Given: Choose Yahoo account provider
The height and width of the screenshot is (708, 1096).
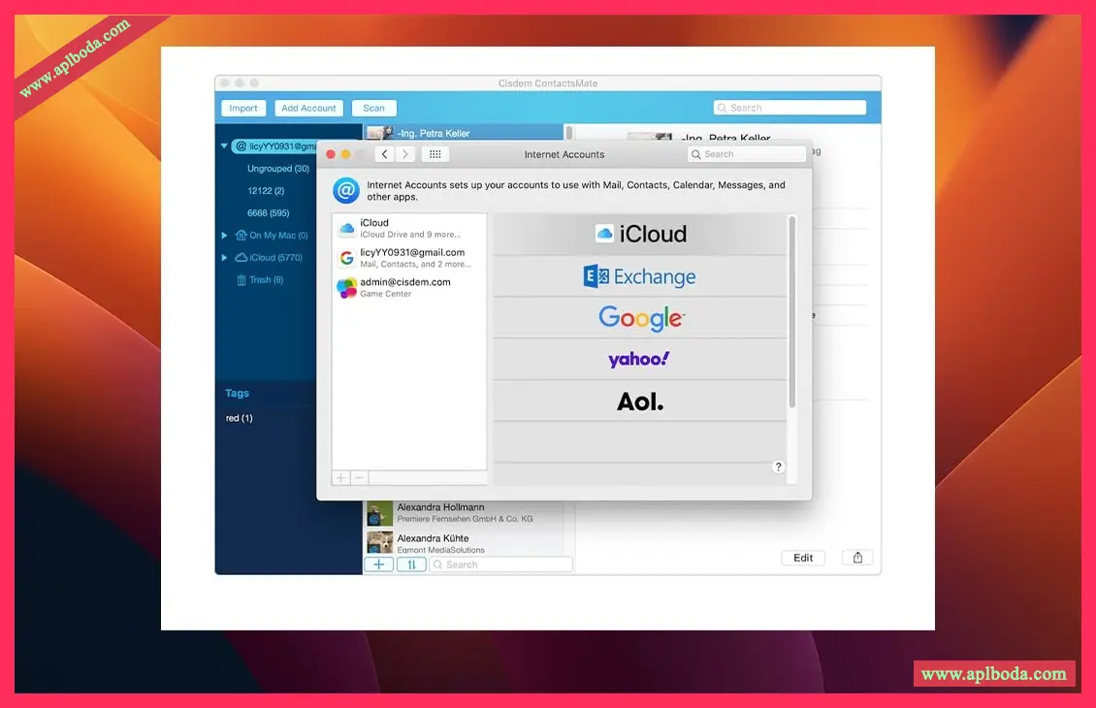Looking at the screenshot, I should pos(640,359).
